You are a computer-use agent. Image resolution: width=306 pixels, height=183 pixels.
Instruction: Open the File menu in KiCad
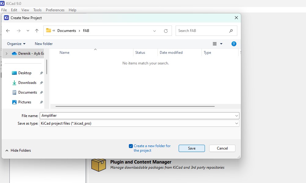[x=4, y=10]
